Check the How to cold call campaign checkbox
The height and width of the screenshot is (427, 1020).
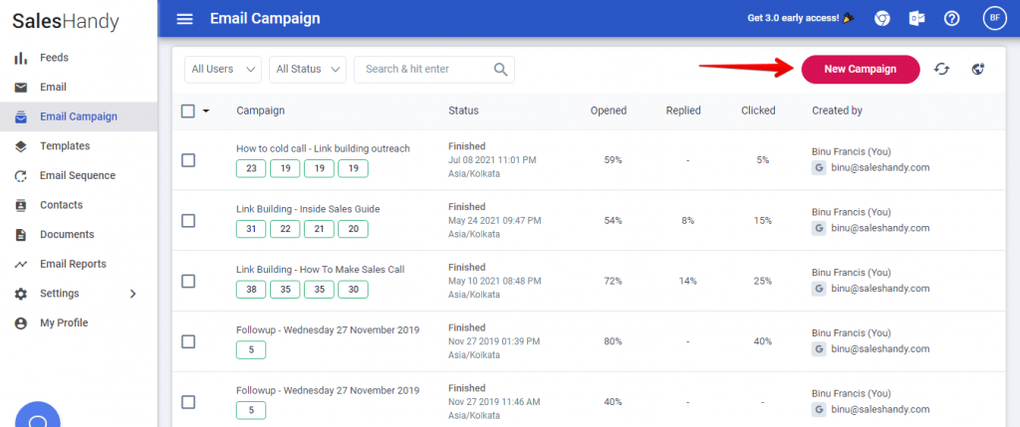[x=188, y=160]
